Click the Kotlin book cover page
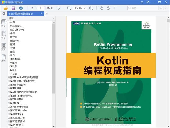The height and width of the screenshot is (128, 170). pos(111,72)
